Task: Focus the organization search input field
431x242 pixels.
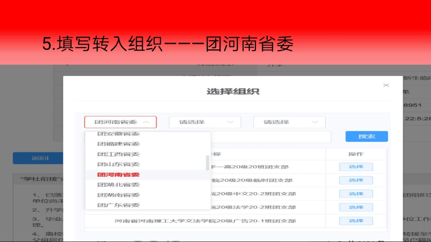Action: coord(271,137)
